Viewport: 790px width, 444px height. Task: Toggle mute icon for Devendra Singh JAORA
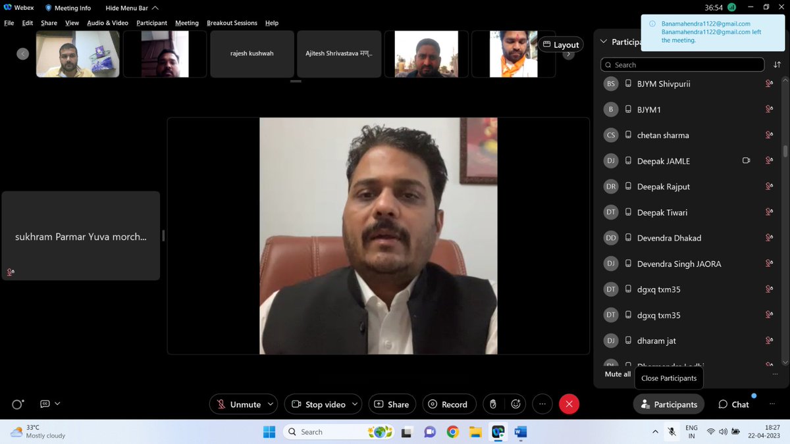point(768,263)
